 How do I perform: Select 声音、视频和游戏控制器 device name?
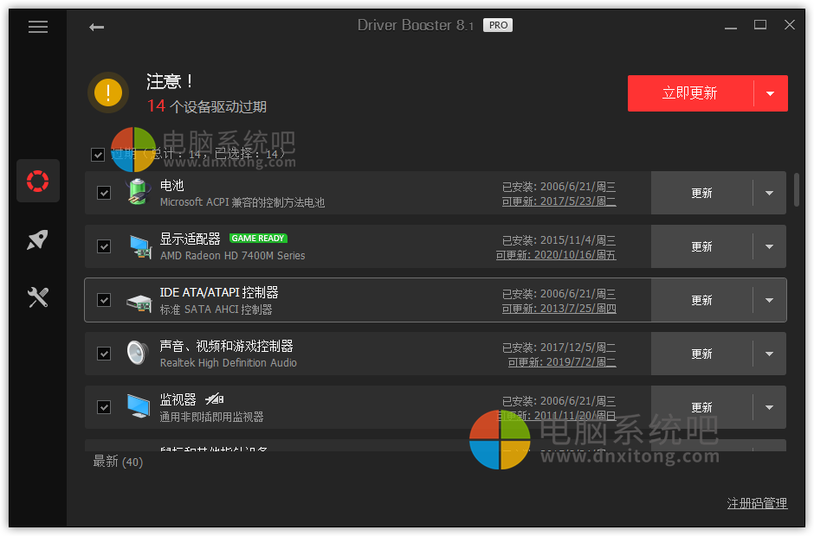(x=226, y=346)
